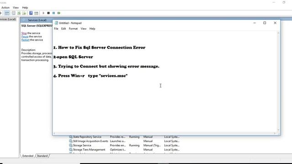
Task: Click SQL Server (SQLEXPRESS) heading in Services
Action: point(37,26)
